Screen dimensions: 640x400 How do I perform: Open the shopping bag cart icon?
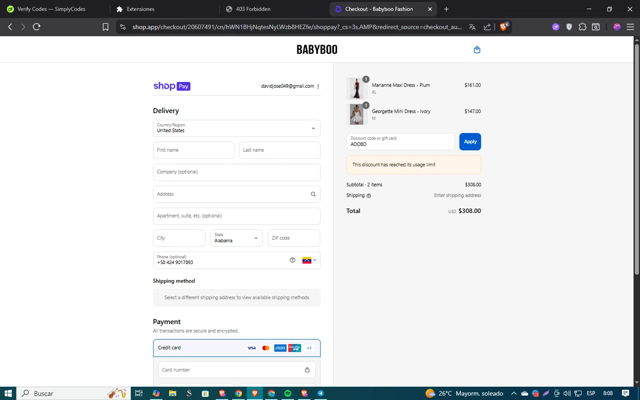click(x=477, y=50)
